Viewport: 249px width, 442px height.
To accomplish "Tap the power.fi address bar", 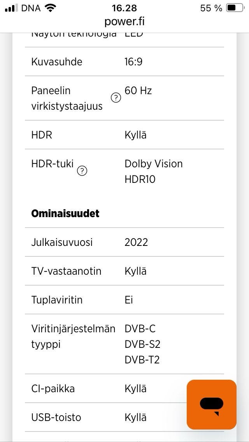I will point(124,21).
